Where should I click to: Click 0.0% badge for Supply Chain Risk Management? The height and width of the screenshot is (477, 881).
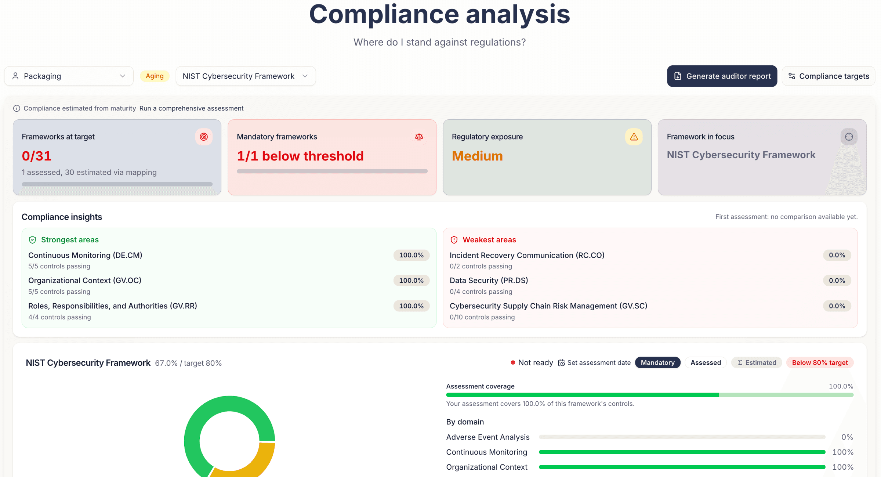[x=837, y=306]
